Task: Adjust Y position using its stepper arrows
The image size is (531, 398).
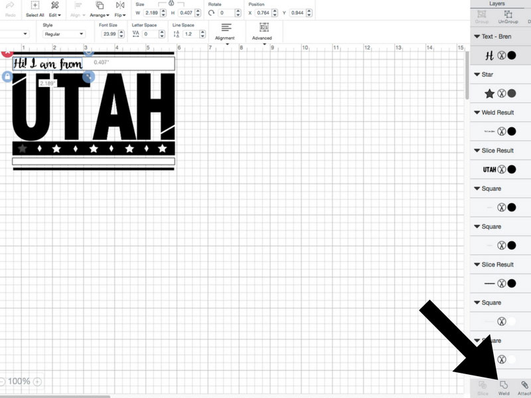Action: (309, 13)
